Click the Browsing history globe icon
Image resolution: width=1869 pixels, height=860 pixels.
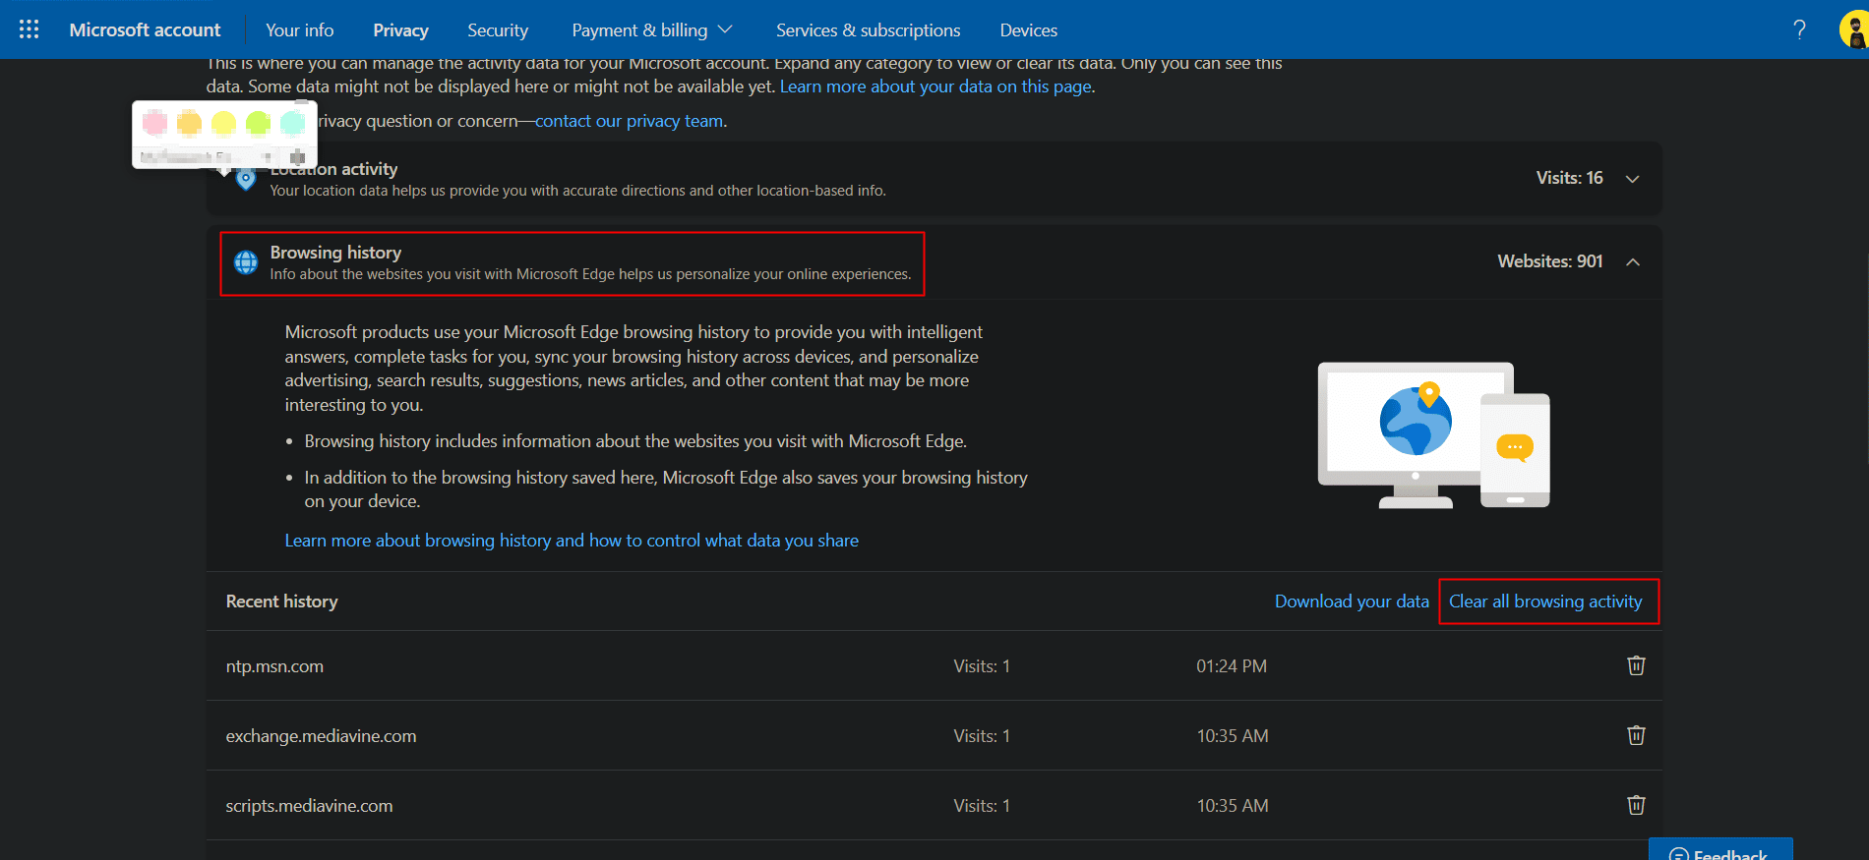point(246,262)
